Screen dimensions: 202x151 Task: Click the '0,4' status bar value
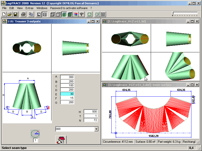[191, 148]
